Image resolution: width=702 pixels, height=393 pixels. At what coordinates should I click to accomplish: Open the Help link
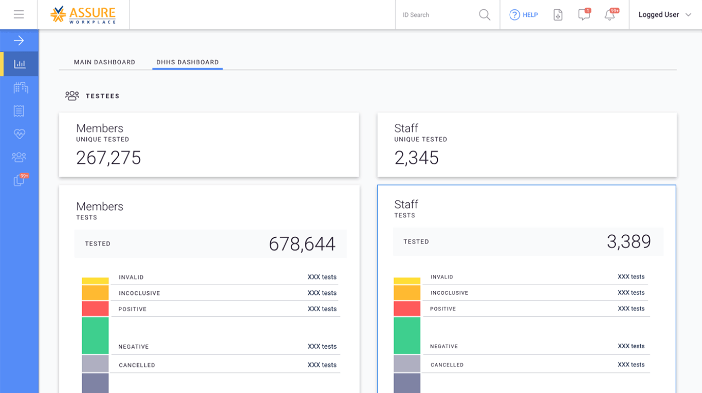[524, 15]
